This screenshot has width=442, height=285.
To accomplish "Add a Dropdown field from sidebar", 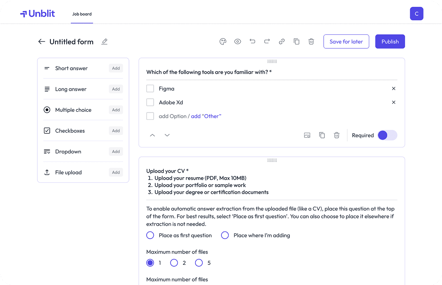I will (x=116, y=151).
